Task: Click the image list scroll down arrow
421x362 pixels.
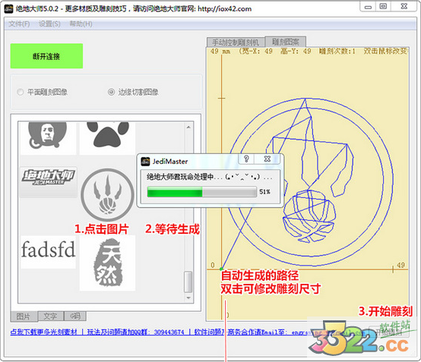Action: [188, 297]
